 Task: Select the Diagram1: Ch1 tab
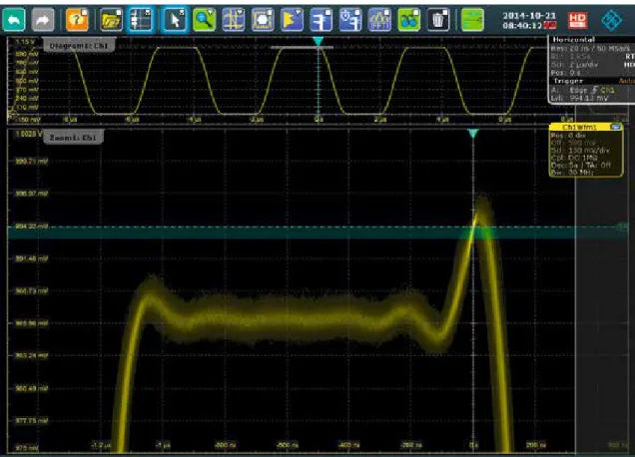coord(78,46)
